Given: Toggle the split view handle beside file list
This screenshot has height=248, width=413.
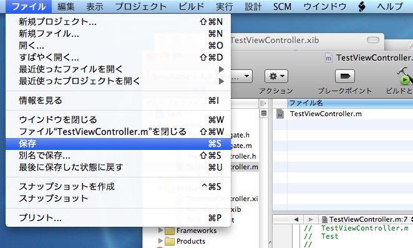Looking at the screenshot, I should click(263, 104).
